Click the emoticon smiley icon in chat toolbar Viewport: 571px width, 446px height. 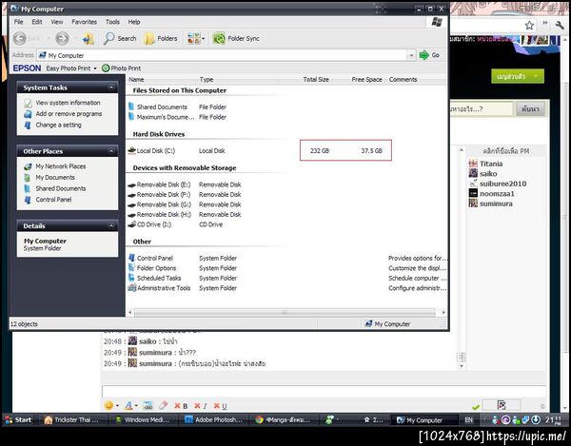pos(108,405)
